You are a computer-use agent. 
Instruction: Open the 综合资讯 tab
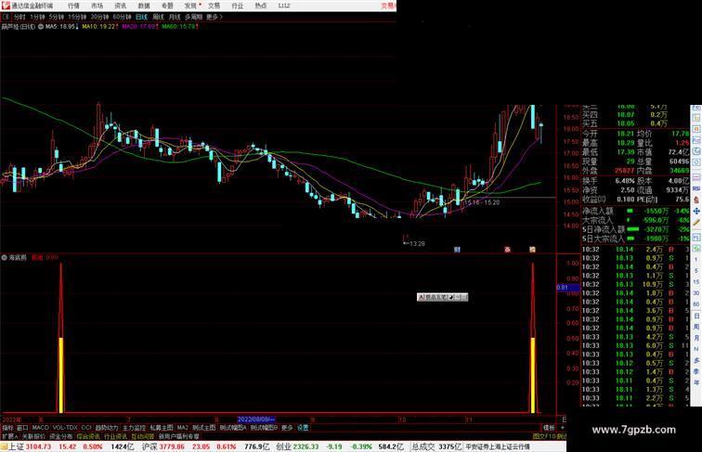point(88,436)
